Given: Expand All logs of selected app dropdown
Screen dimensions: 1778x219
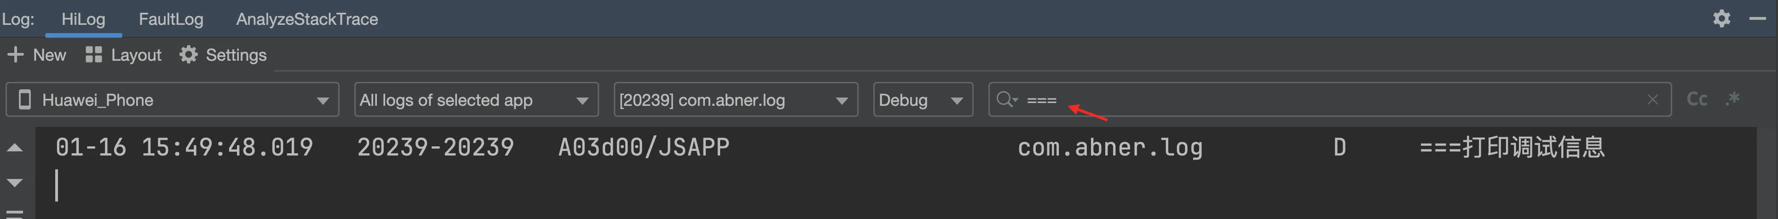Looking at the screenshot, I should coord(476,99).
